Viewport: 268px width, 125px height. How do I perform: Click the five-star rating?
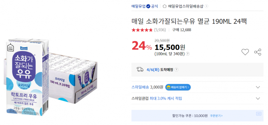point(142,30)
